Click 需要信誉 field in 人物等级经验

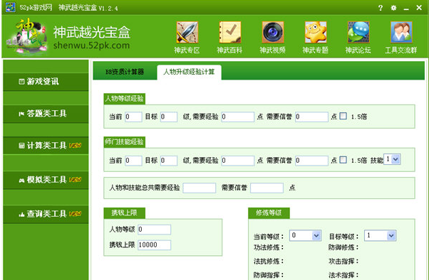pos(311,117)
